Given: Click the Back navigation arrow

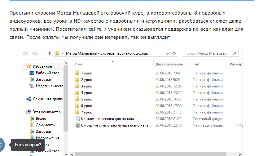Looking at the screenshot, I should [26, 53].
